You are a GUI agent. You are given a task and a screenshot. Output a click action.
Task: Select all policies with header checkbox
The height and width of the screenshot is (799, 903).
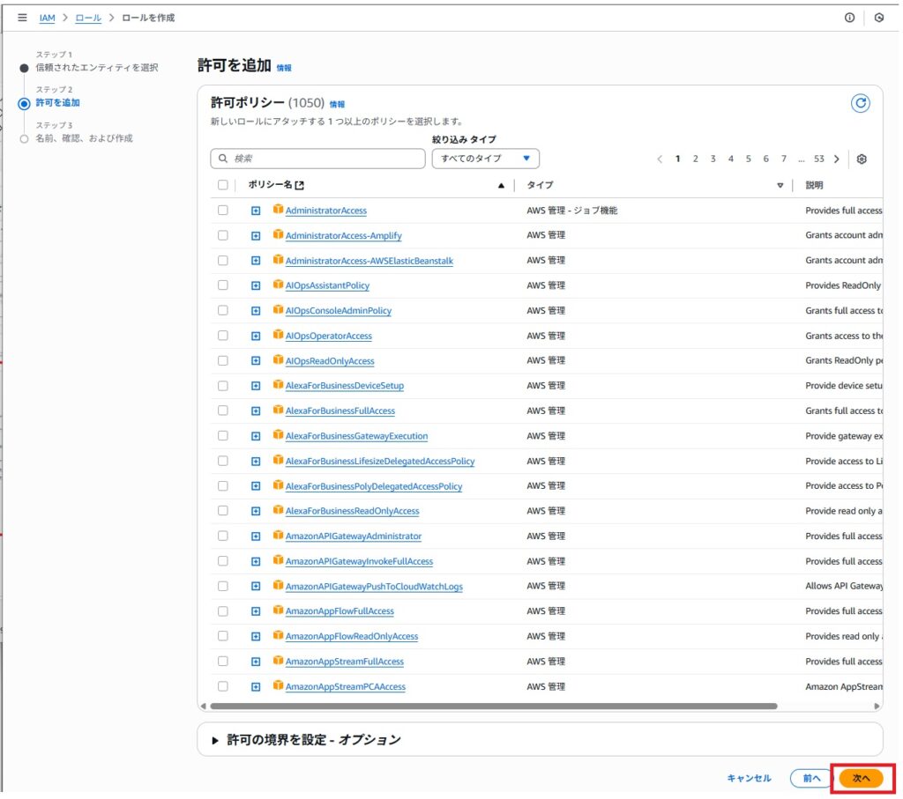[x=223, y=185]
